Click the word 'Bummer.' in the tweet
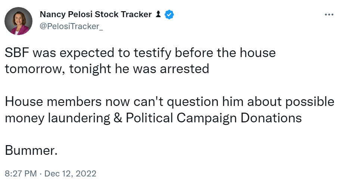The image size is (340, 188). (31, 151)
